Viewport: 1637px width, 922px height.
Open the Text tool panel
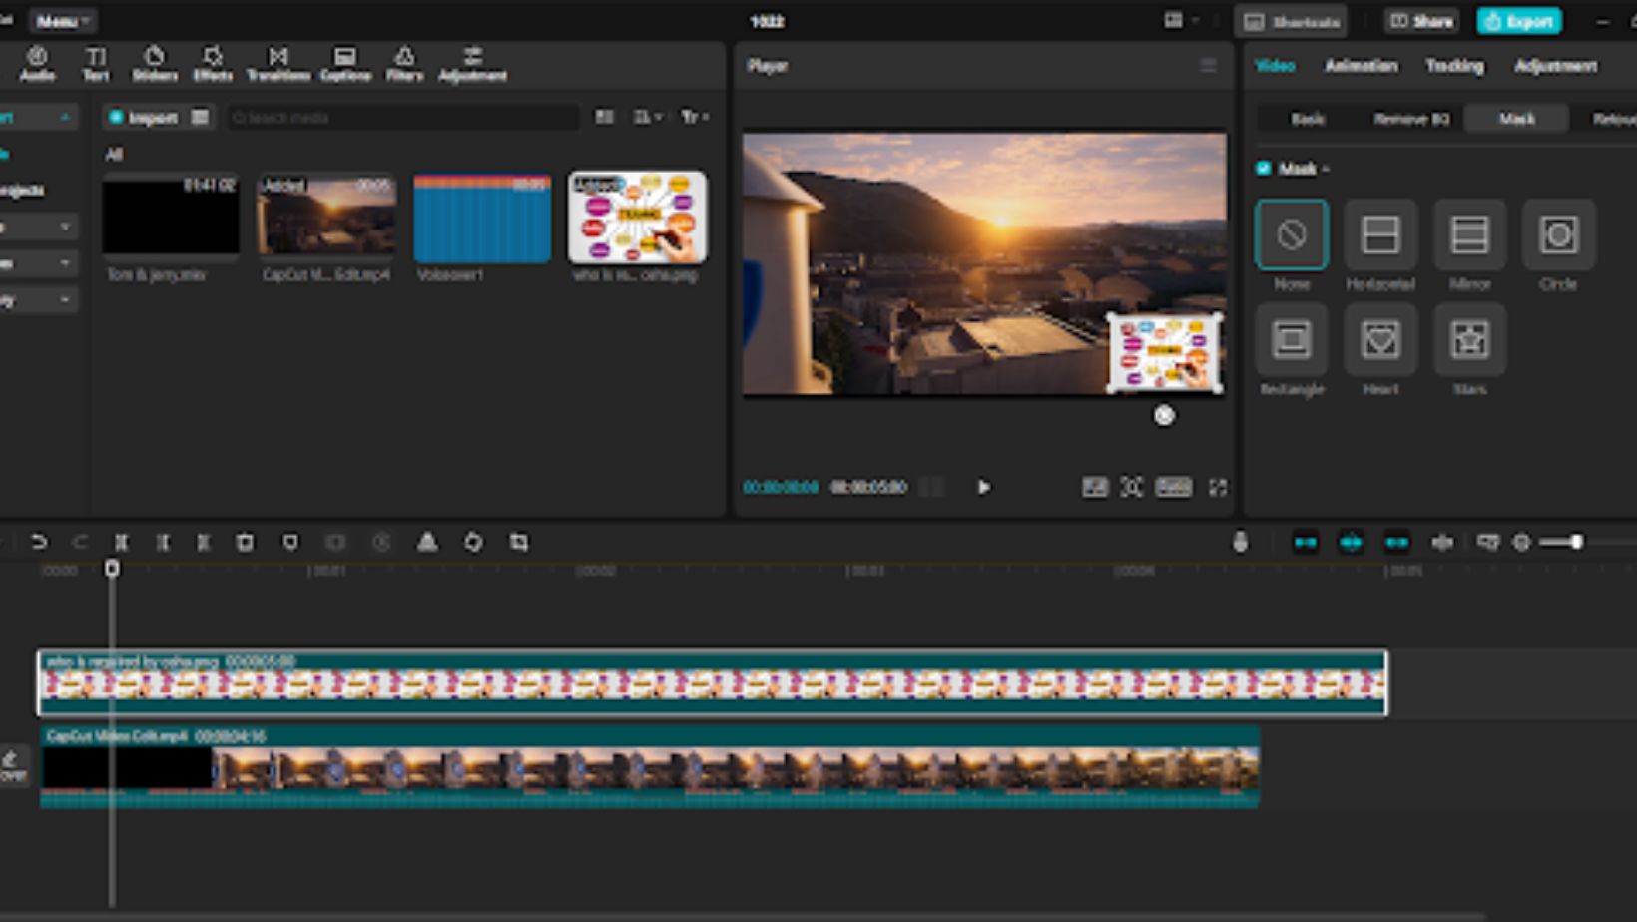pos(95,64)
